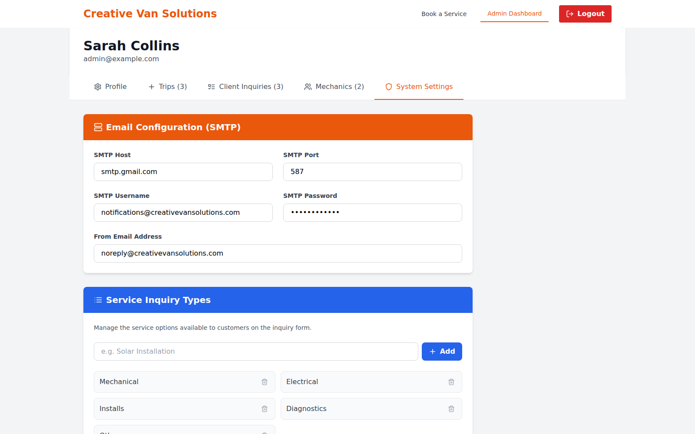Open the Admin Dashboard link
The width and height of the screenshot is (695, 434).
(x=514, y=13)
